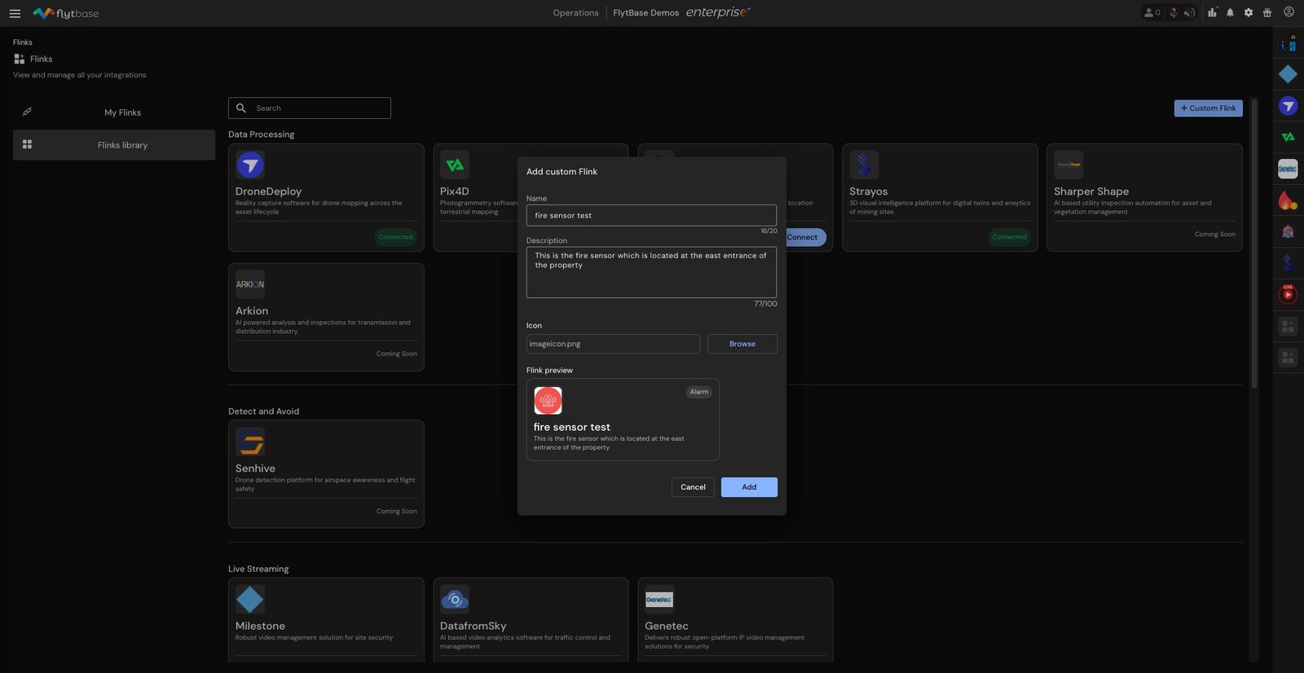
Task: Click DroneDeploy Connected status badge
Action: coord(396,237)
